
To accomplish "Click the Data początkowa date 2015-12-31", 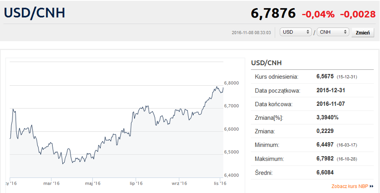I will click(331, 90).
